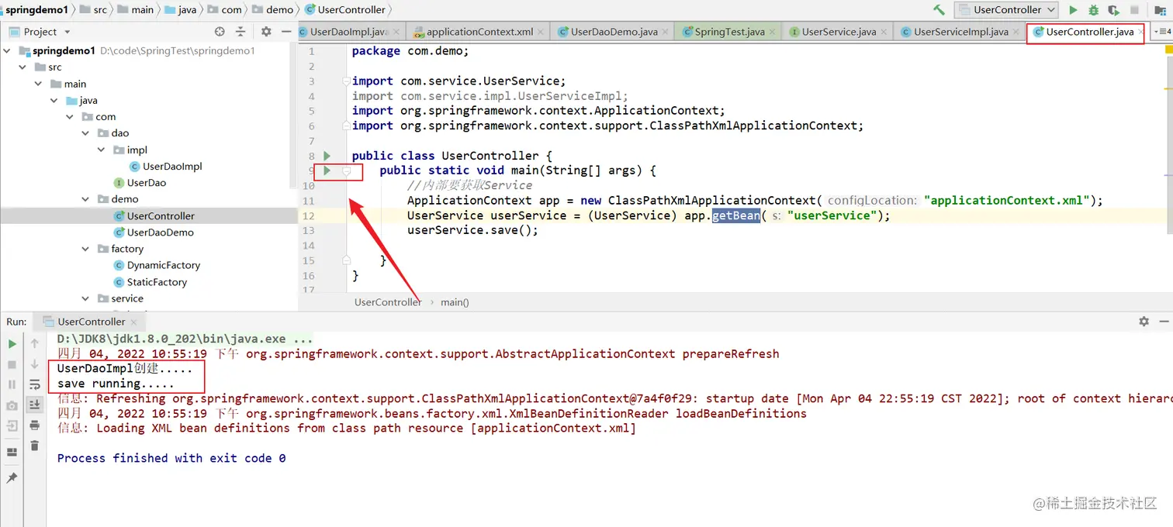Collapse the factory package

point(85,249)
